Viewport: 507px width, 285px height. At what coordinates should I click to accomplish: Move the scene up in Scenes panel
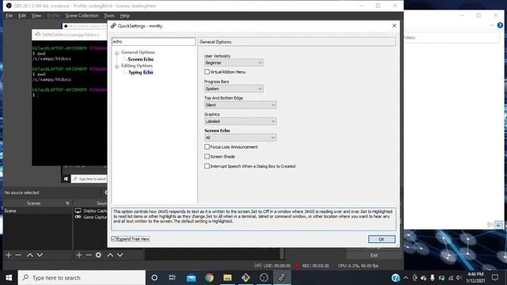30,255
